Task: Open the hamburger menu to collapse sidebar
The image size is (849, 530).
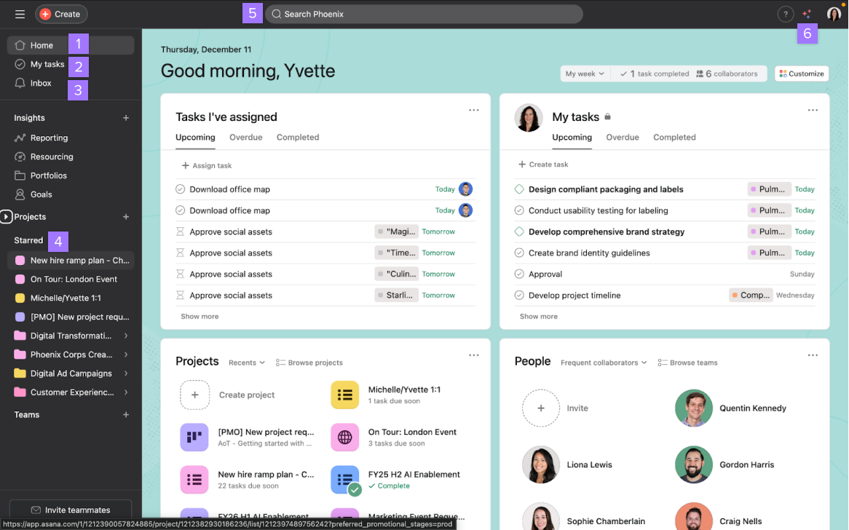Action: click(x=20, y=14)
